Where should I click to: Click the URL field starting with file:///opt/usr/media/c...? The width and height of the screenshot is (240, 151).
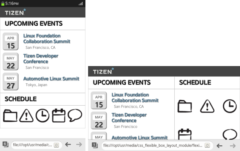[32, 145]
